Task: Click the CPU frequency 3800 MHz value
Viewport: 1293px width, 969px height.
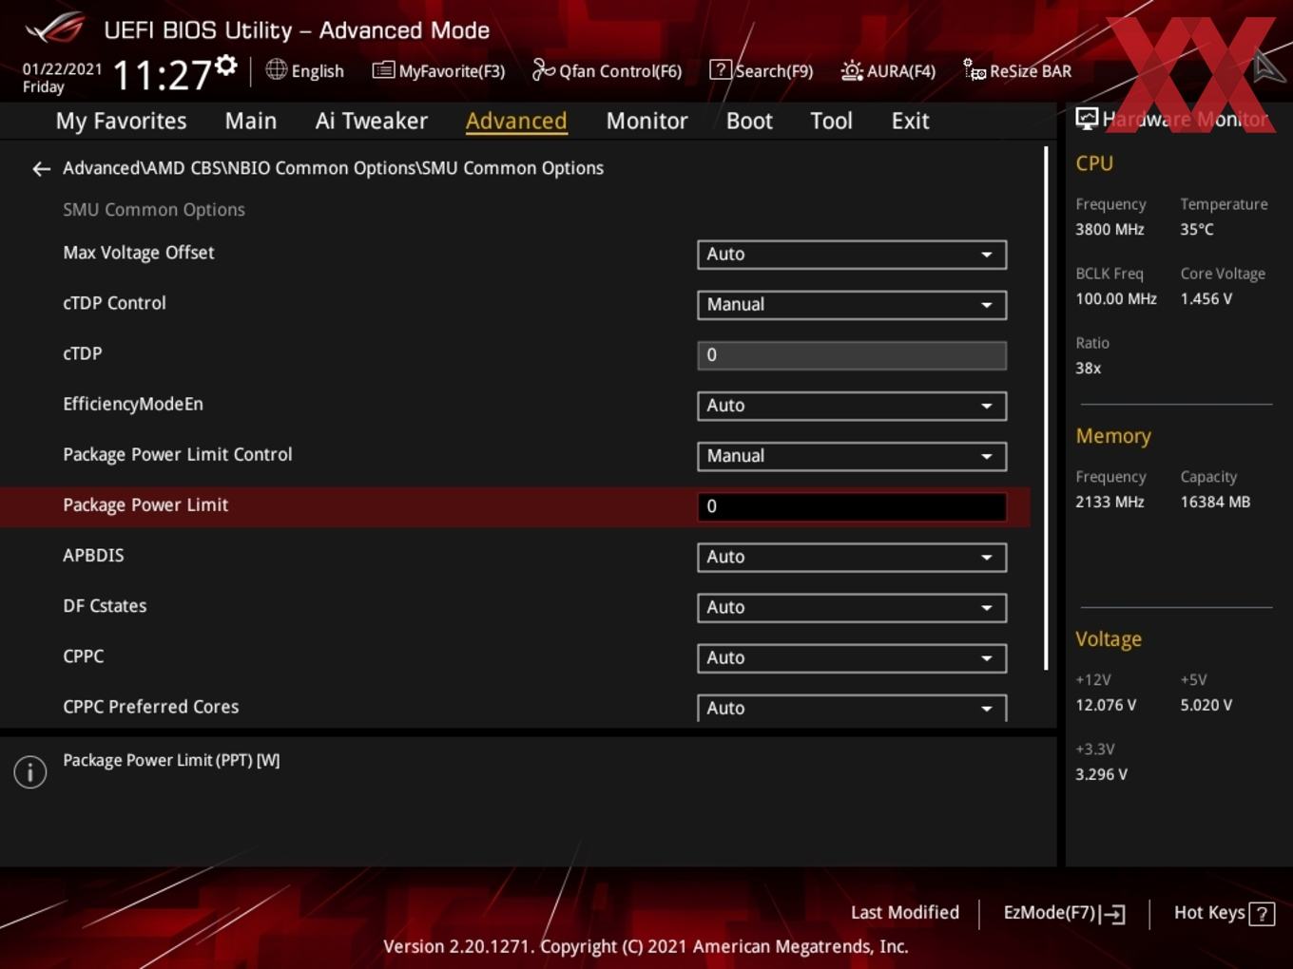Action: click(1110, 229)
